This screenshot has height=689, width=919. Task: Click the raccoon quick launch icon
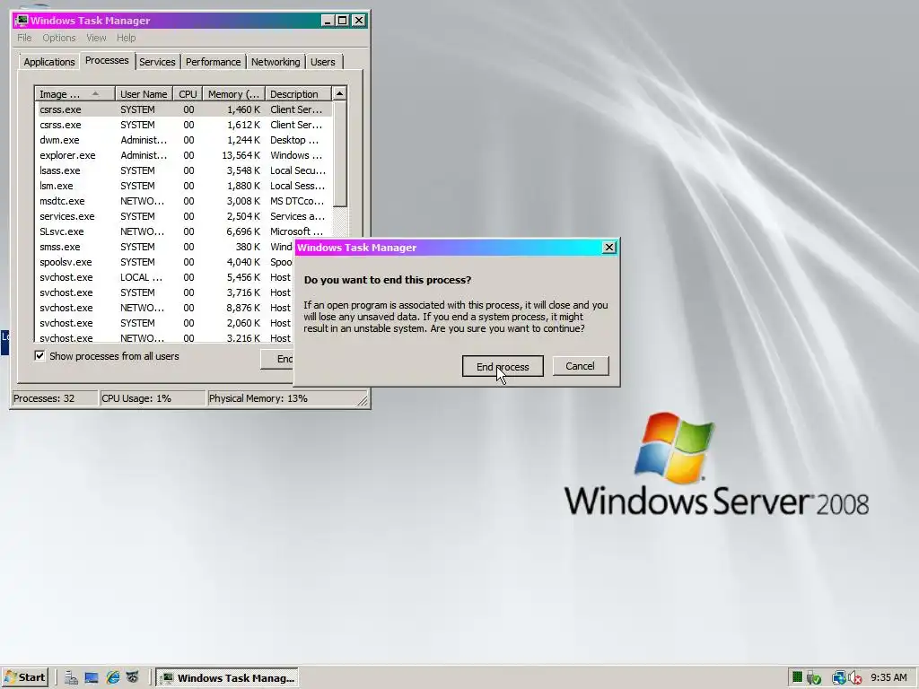click(x=133, y=678)
